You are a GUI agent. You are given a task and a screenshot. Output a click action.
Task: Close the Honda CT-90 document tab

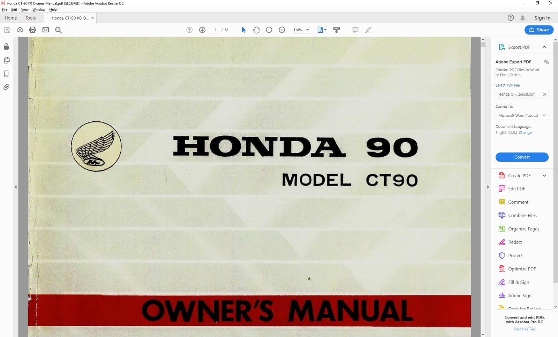tap(92, 18)
